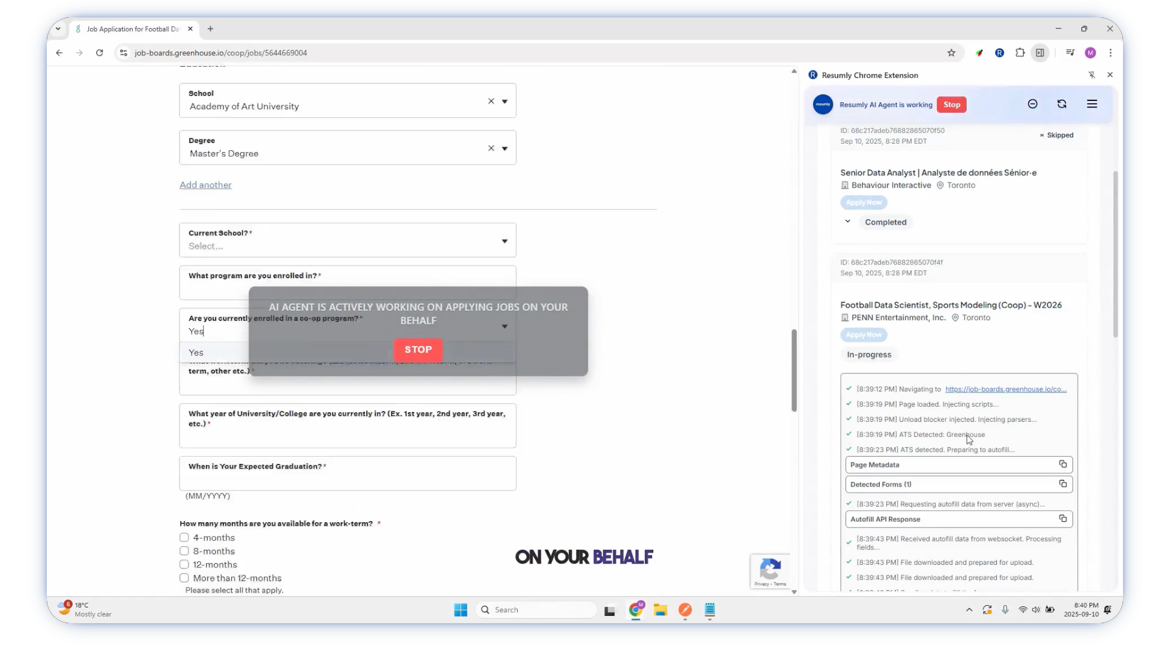Check the 4-months checkbox
1159x655 pixels.
[184, 538]
